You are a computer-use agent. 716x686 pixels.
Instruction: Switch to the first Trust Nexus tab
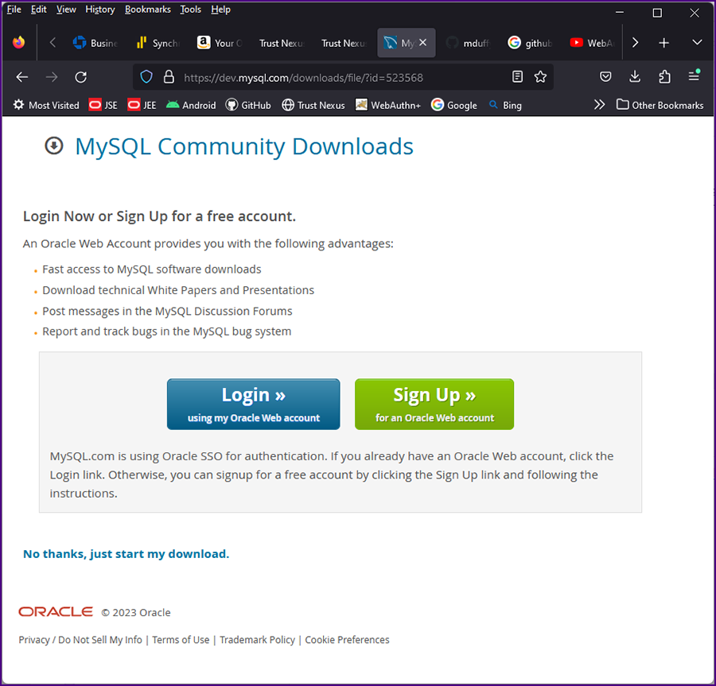click(282, 43)
